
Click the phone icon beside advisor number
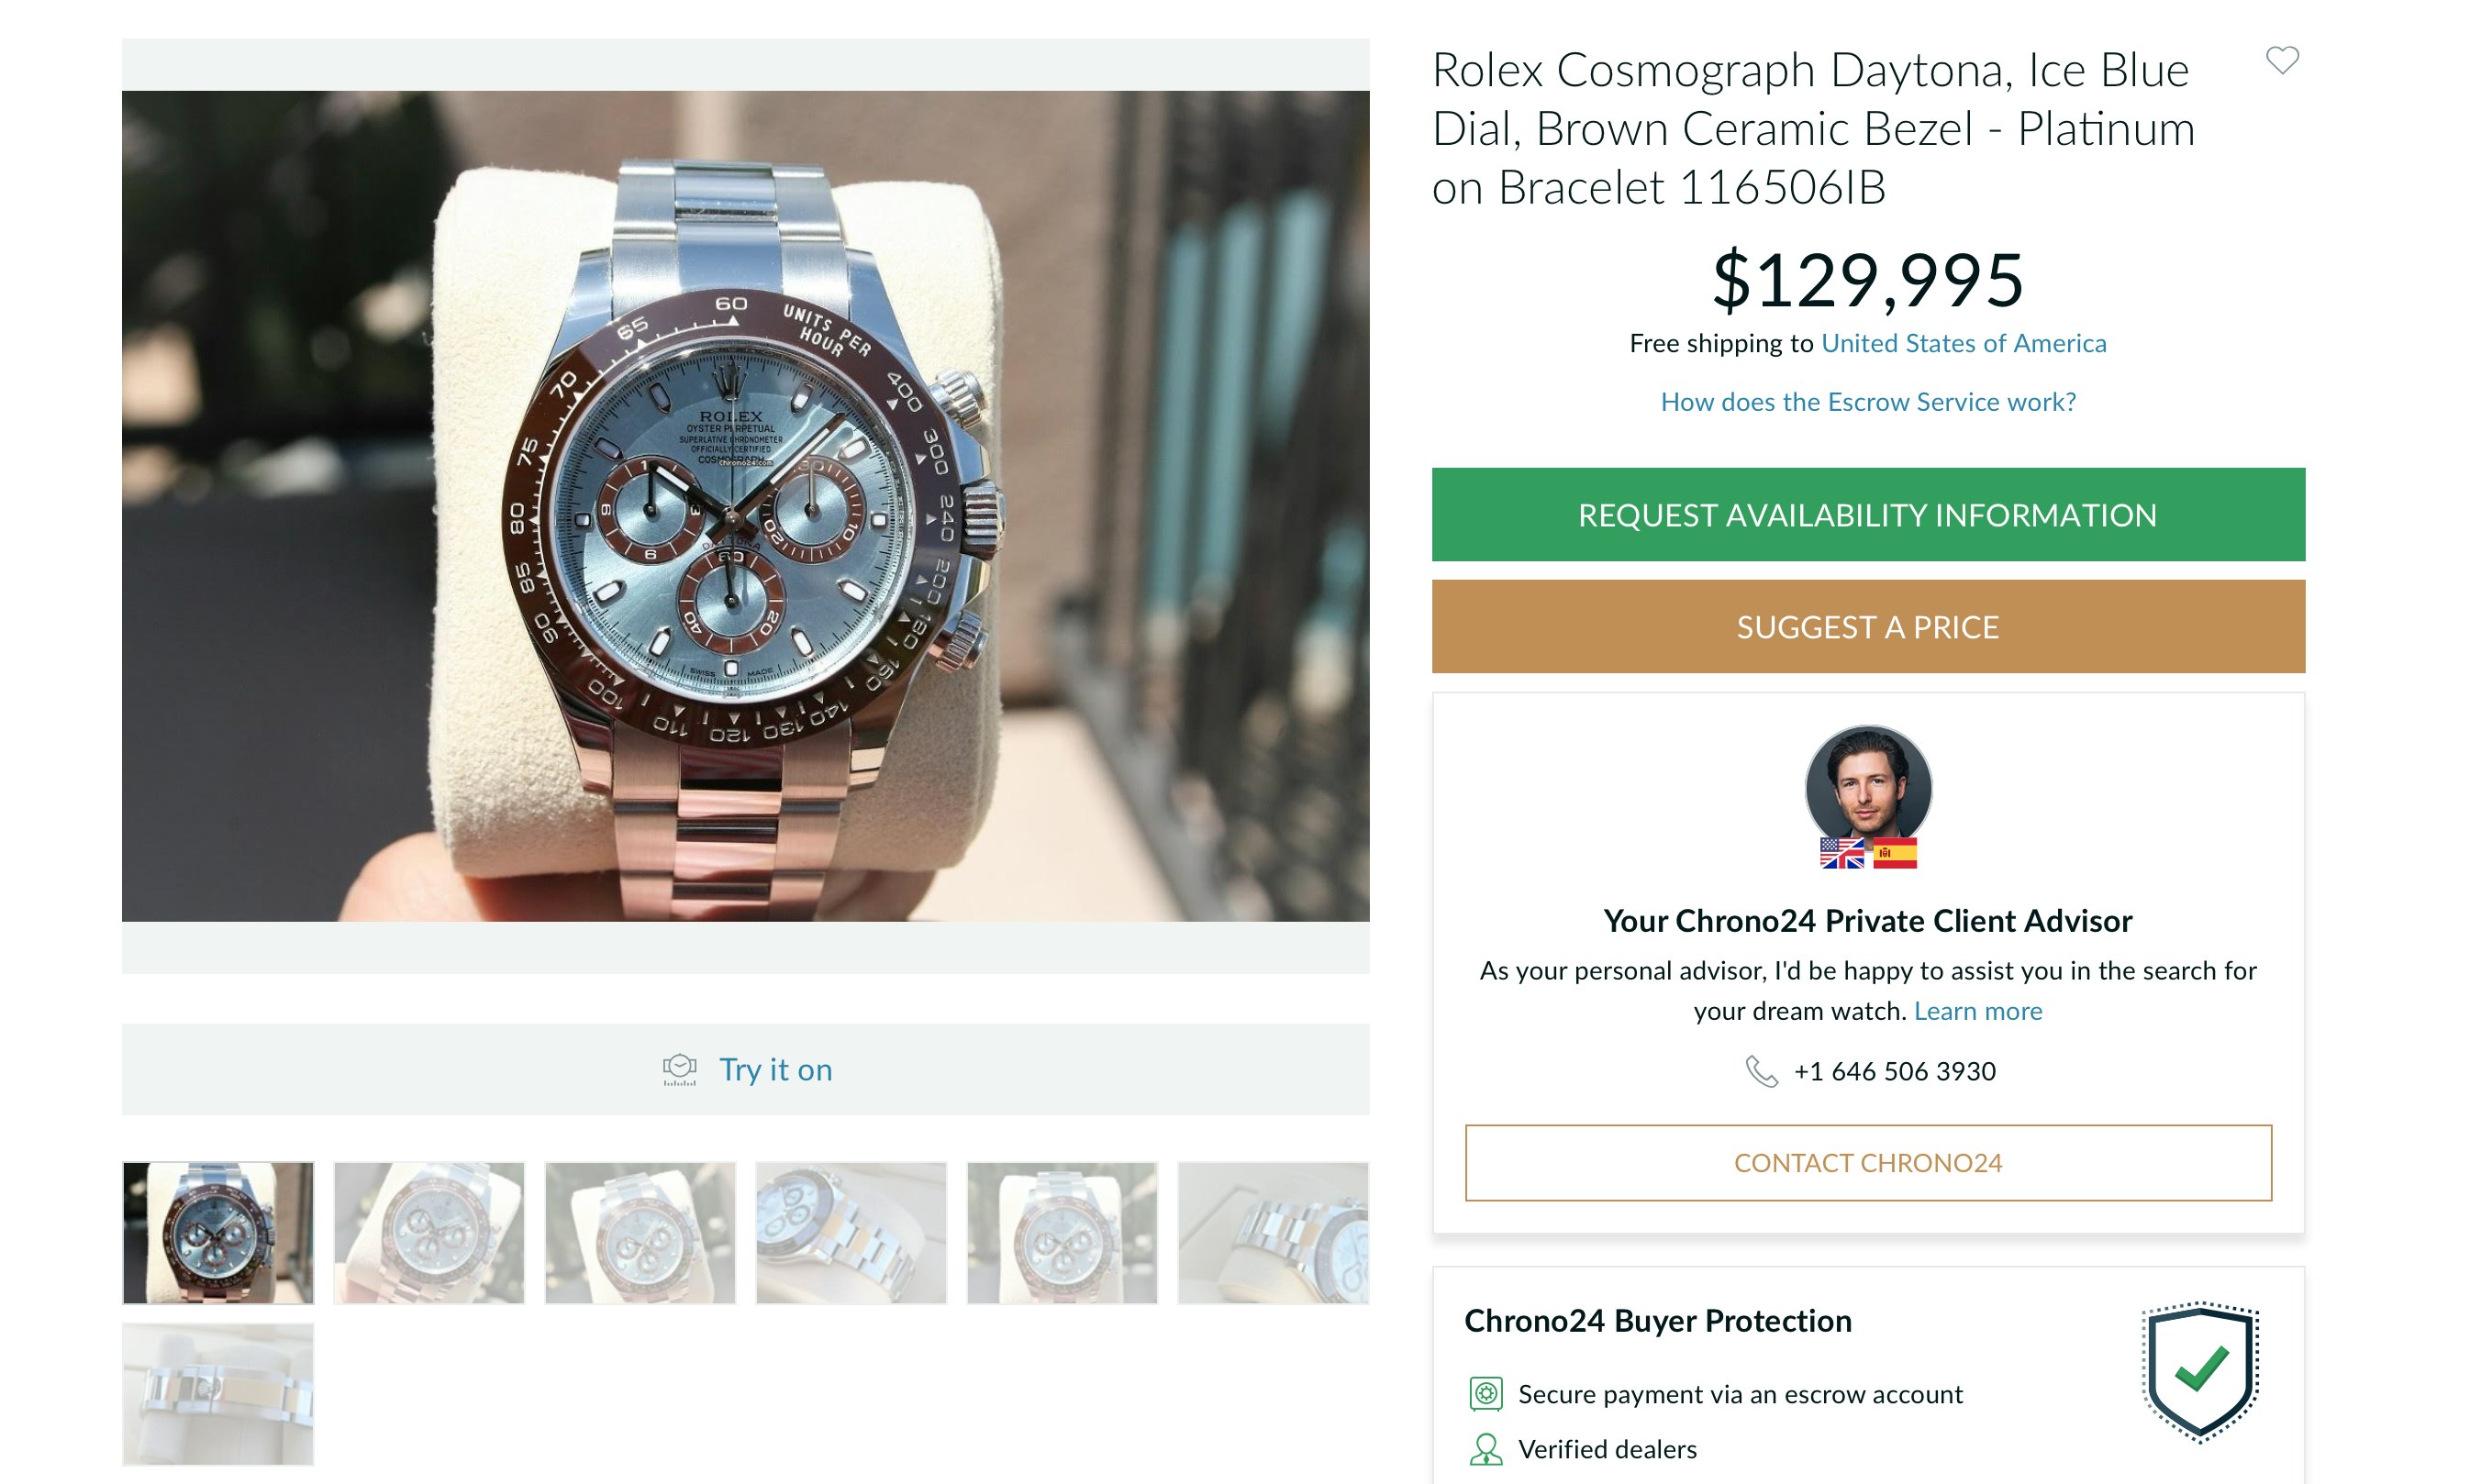click(x=1761, y=1071)
